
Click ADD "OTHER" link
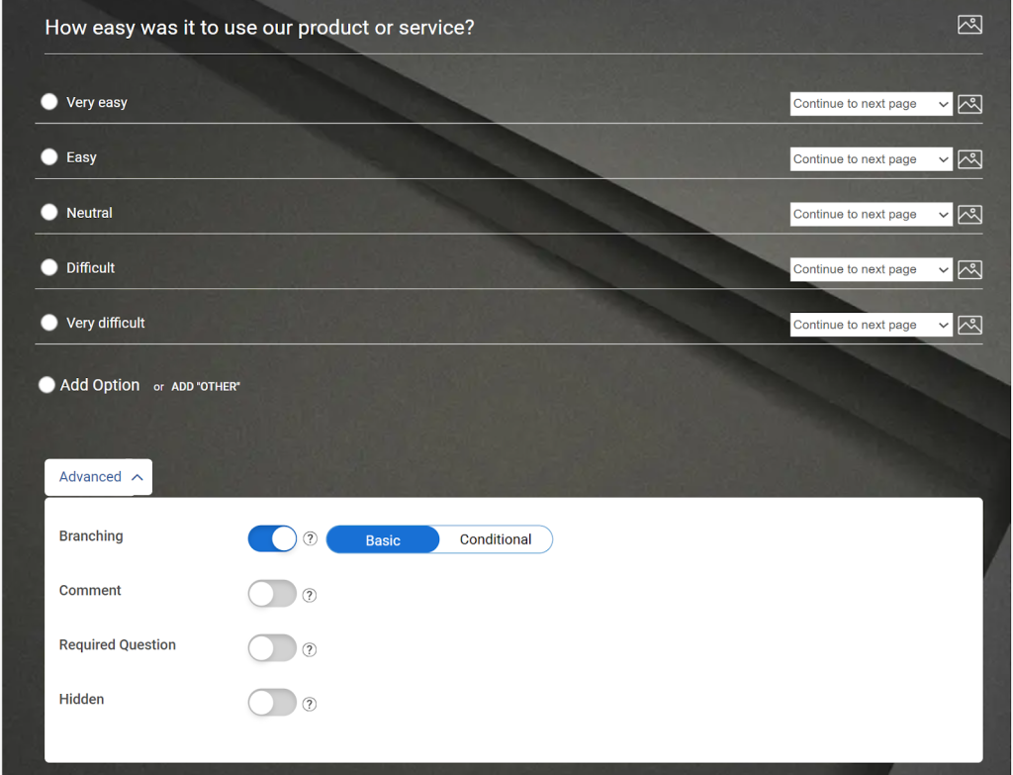click(x=205, y=386)
